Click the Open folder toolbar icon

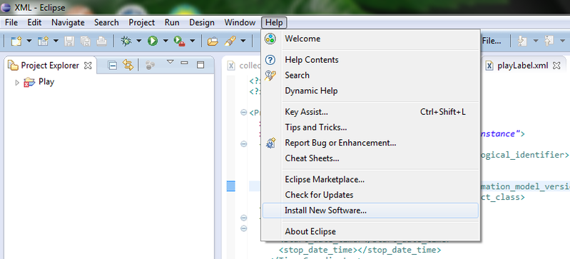tap(213, 41)
